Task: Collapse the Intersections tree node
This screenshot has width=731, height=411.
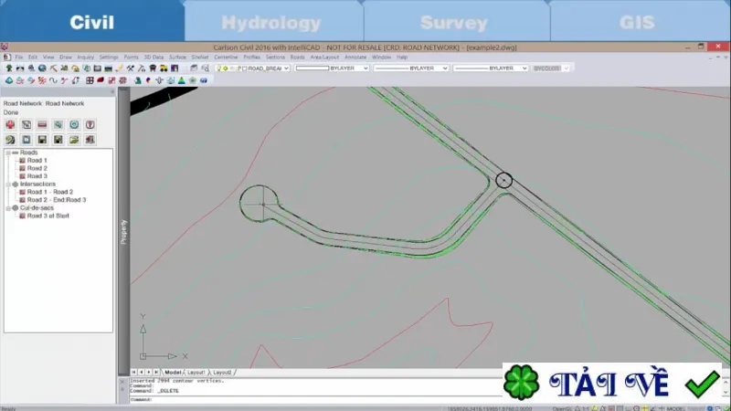Action: pyautogui.click(x=8, y=184)
